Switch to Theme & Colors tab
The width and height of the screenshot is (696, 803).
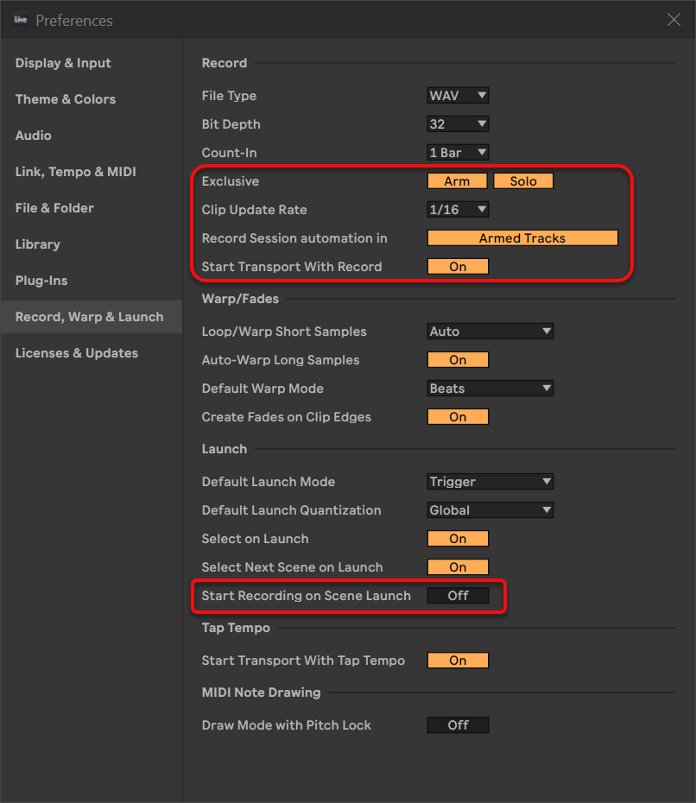66,99
